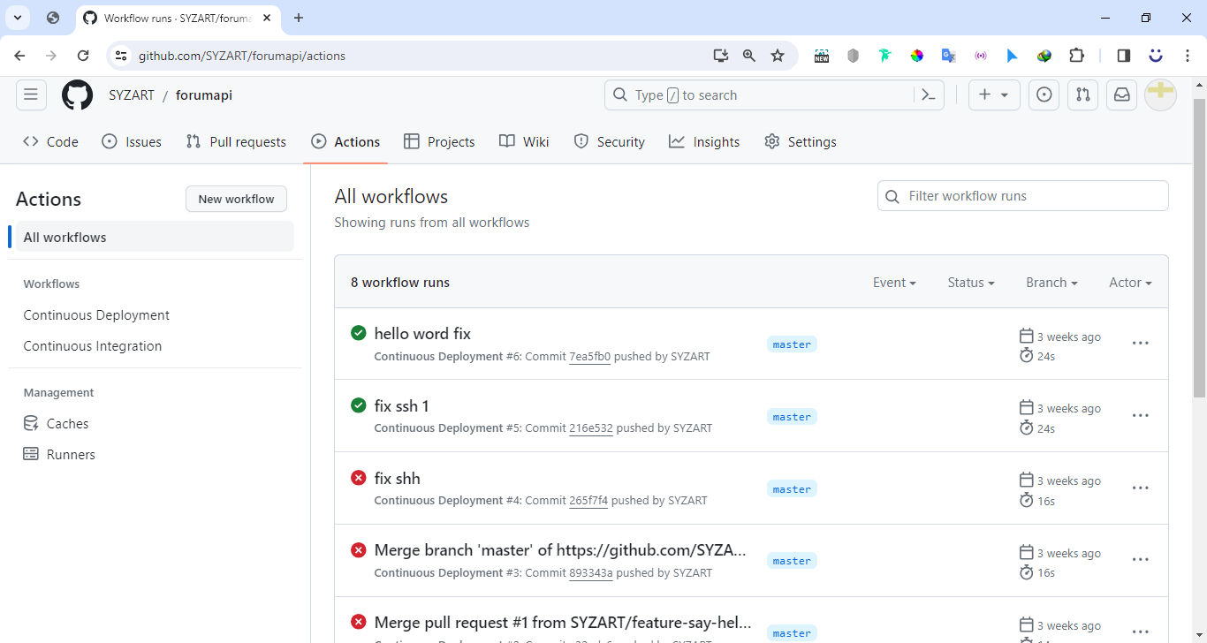This screenshot has width=1207, height=643.
Task: Open the Merge branch 'master' workflow run
Action: coord(560,549)
